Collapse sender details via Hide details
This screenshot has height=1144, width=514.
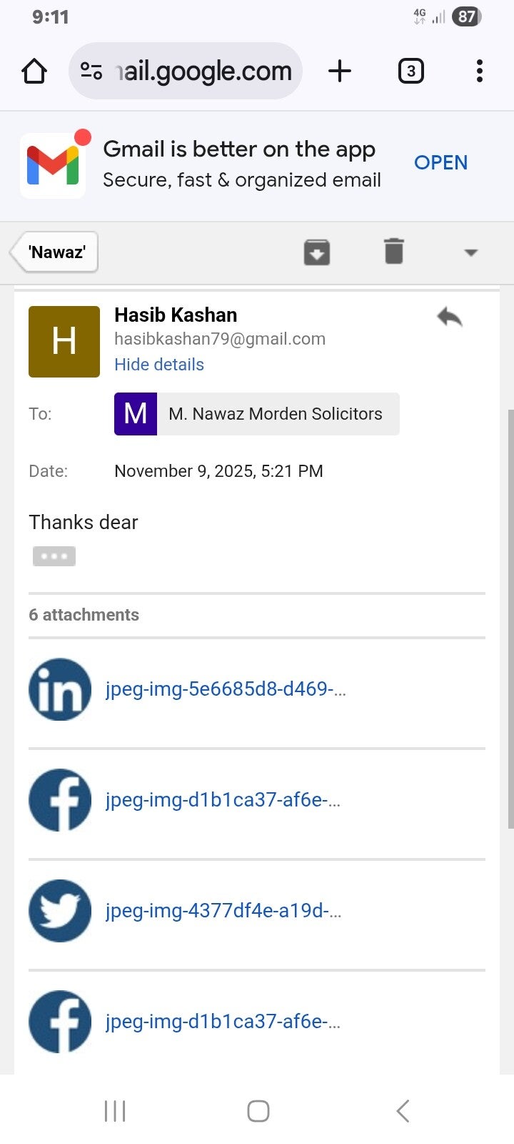[158, 365]
